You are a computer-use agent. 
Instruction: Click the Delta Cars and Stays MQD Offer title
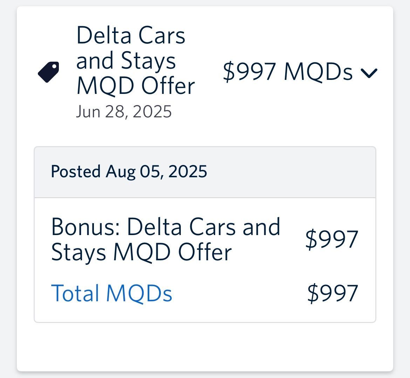(x=136, y=60)
